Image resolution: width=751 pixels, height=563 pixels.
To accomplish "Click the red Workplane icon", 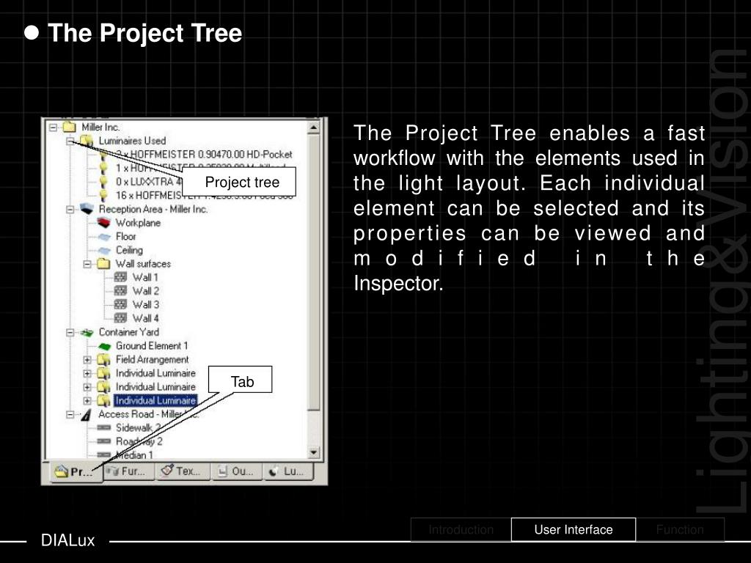I will 104,223.
